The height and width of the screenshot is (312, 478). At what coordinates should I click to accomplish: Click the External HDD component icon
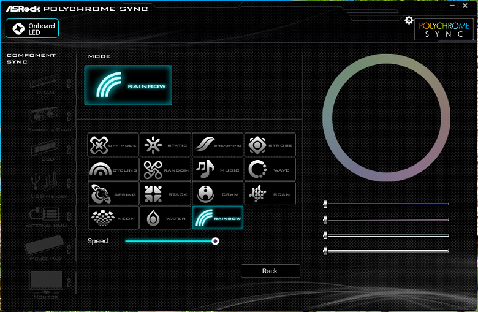click(x=44, y=214)
